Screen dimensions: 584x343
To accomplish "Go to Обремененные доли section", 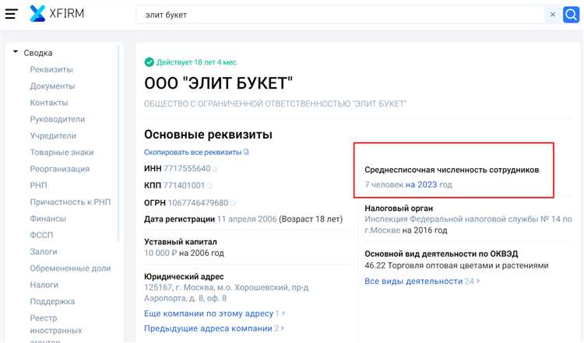I will [70, 268].
